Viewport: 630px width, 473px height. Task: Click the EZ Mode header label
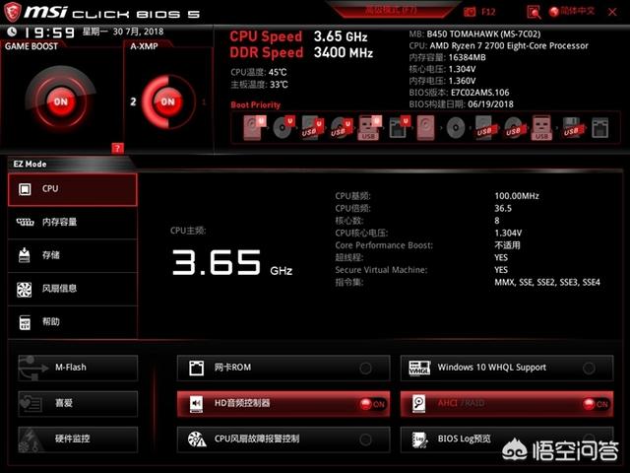30,165
